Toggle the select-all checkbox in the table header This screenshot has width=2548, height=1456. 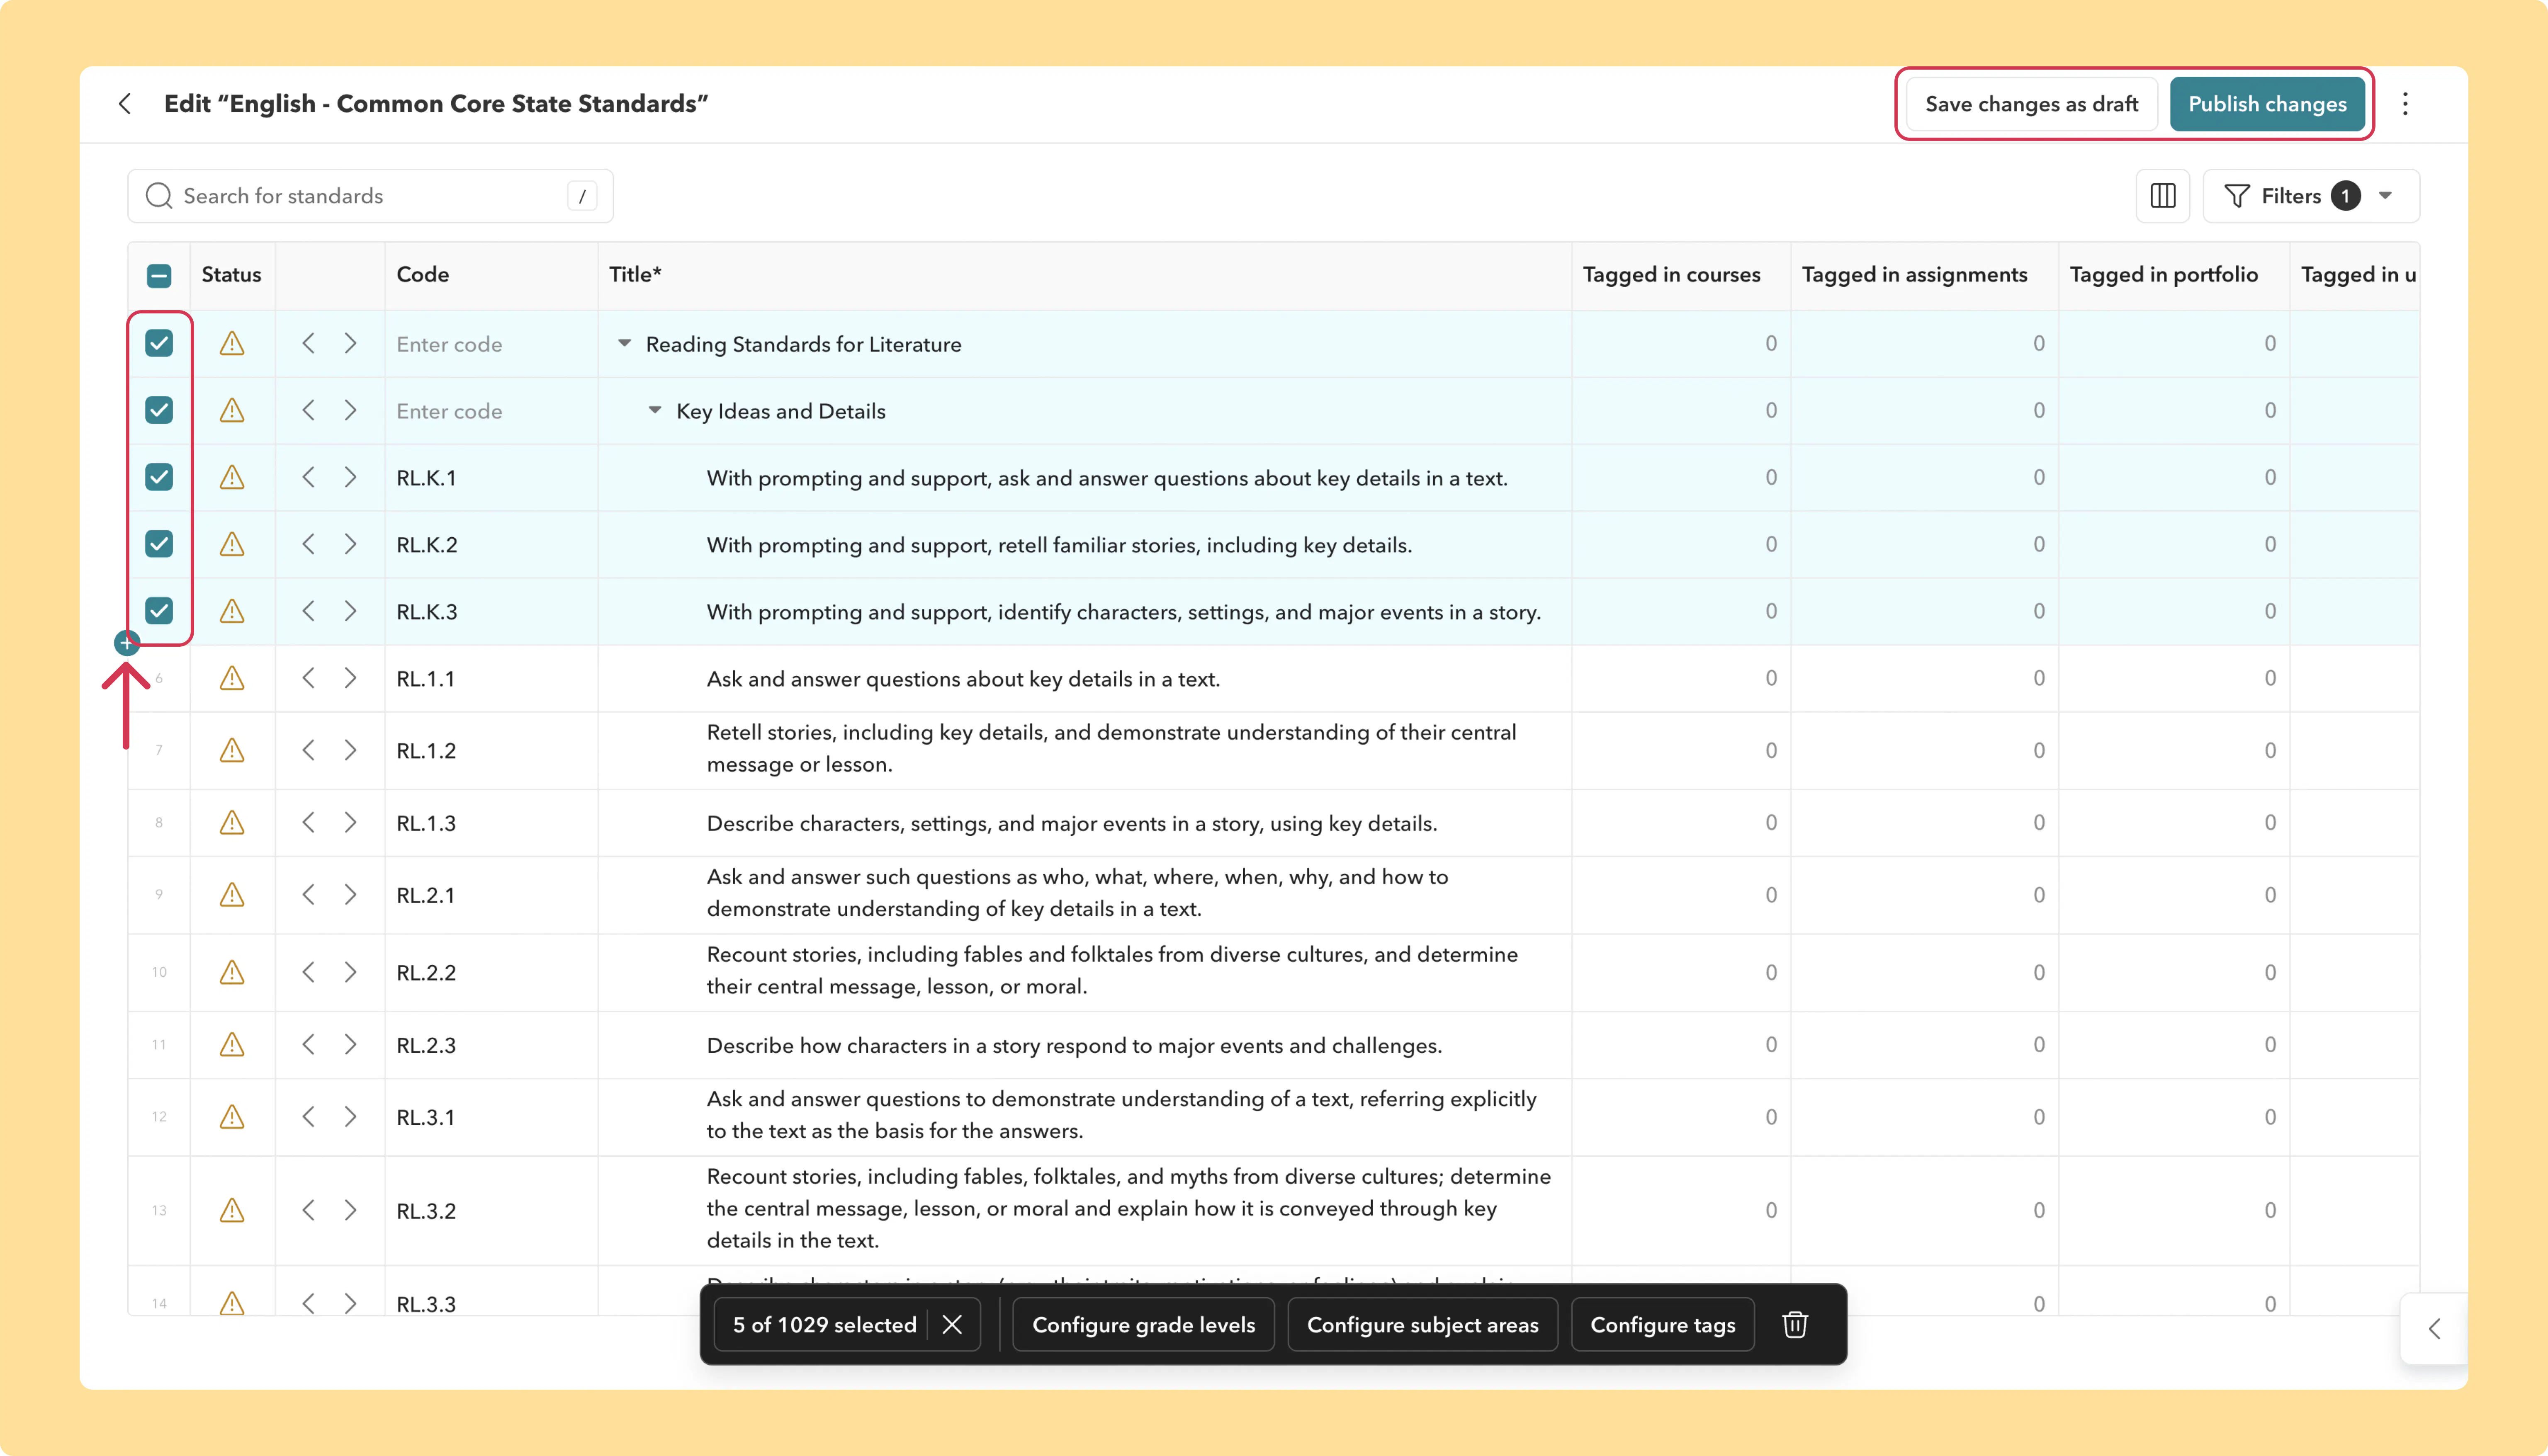click(x=159, y=276)
